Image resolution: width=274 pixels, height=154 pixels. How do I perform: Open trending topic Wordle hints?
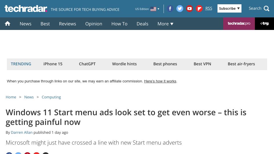[124, 64]
